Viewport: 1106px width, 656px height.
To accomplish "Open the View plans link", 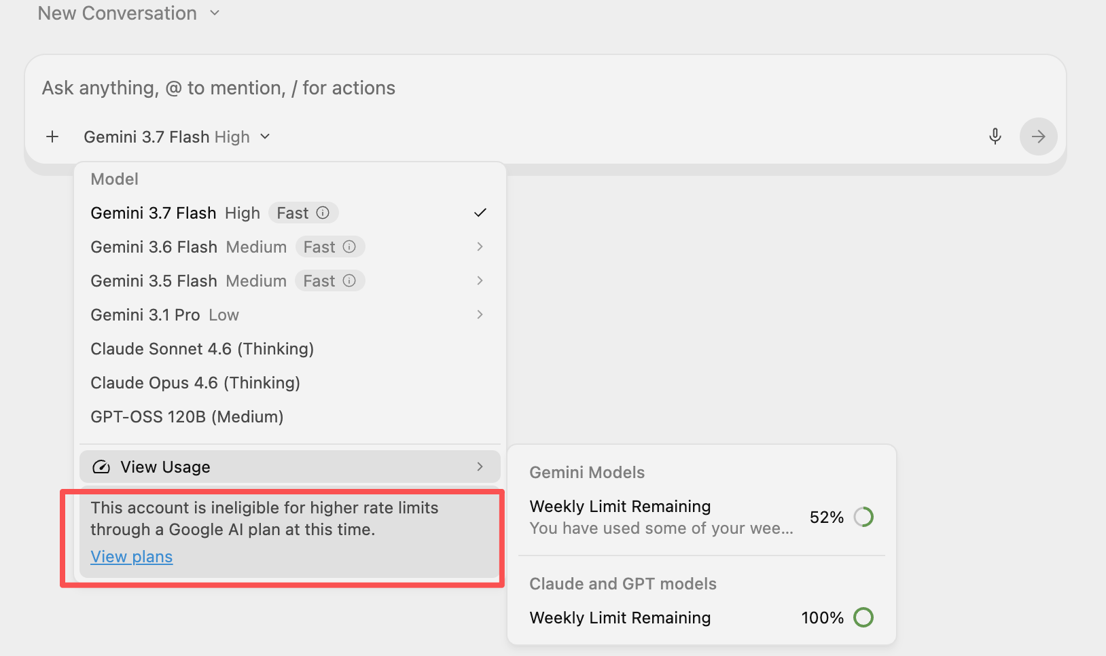I will (x=132, y=557).
